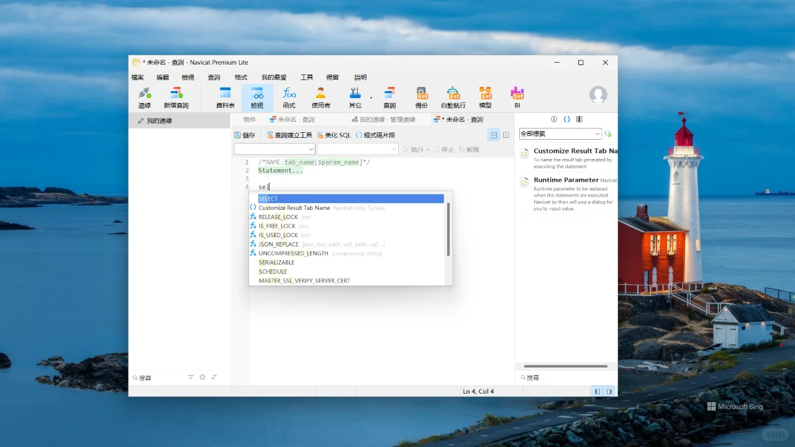Click the filter icon in connection pane

point(191,377)
